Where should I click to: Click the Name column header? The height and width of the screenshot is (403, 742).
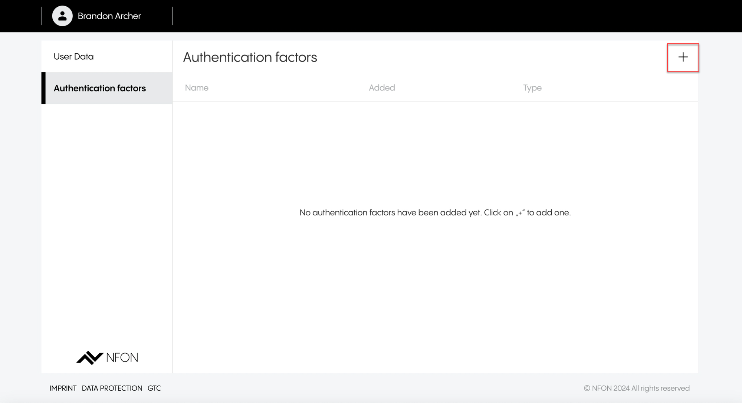[197, 88]
